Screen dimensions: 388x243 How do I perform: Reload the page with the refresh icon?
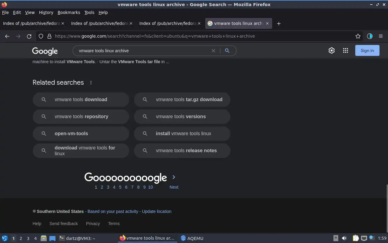pyautogui.click(x=29, y=36)
